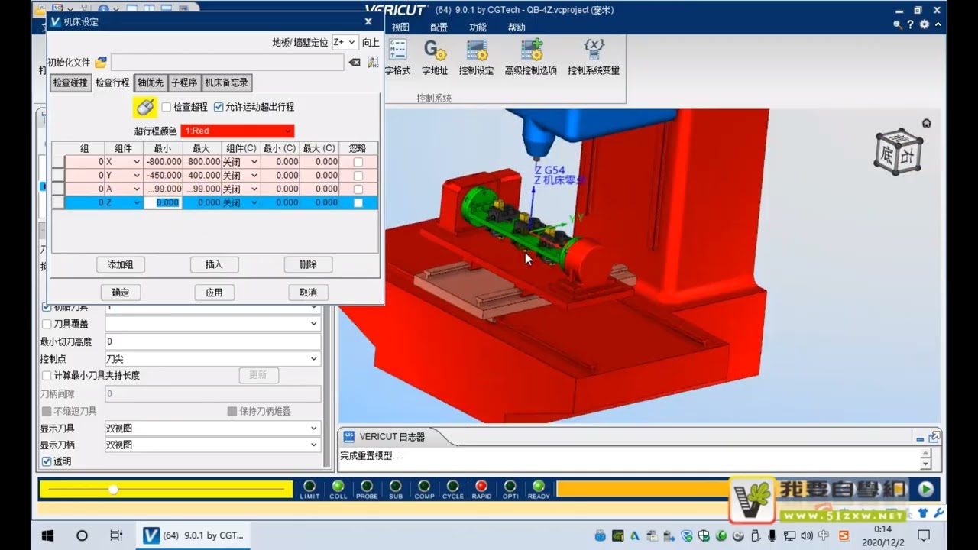Click the 添加组 button
The height and width of the screenshot is (550, 978).
coord(121,264)
